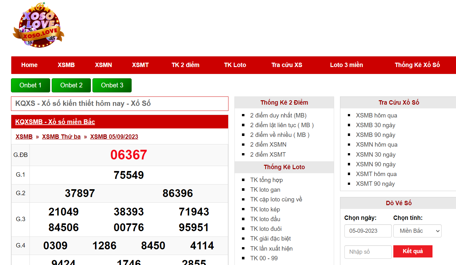Open XSMB 30 ngày link

click(x=375, y=125)
